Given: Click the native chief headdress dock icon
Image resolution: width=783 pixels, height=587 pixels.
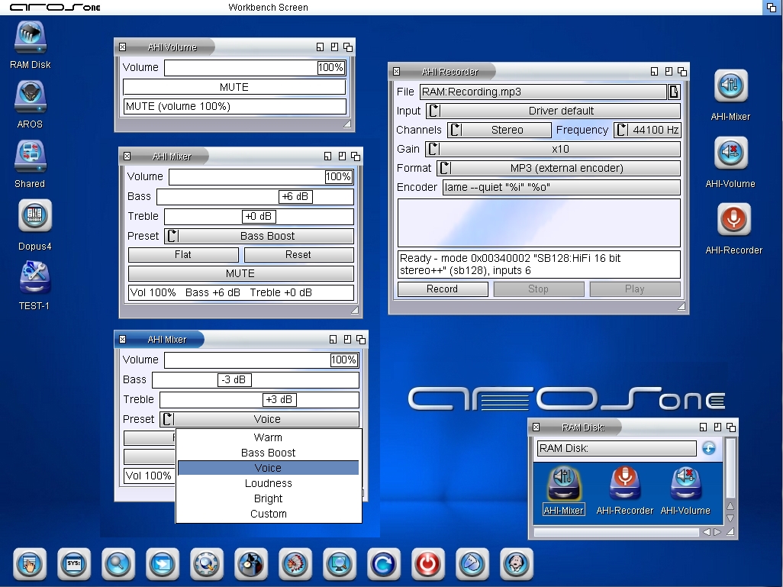Looking at the screenshot, I should point(295,565).
